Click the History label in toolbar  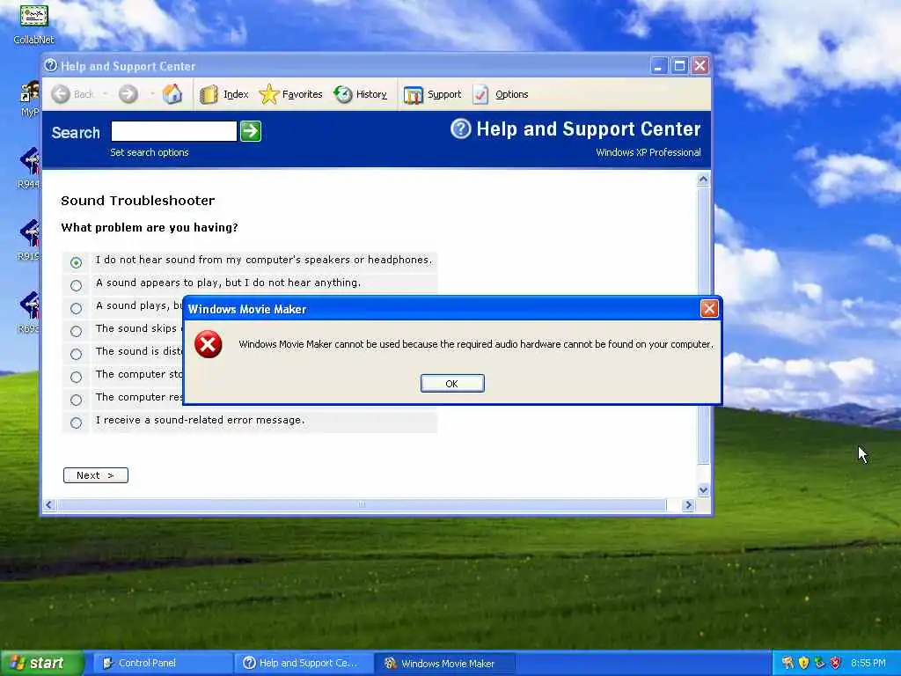pos(371,94)
